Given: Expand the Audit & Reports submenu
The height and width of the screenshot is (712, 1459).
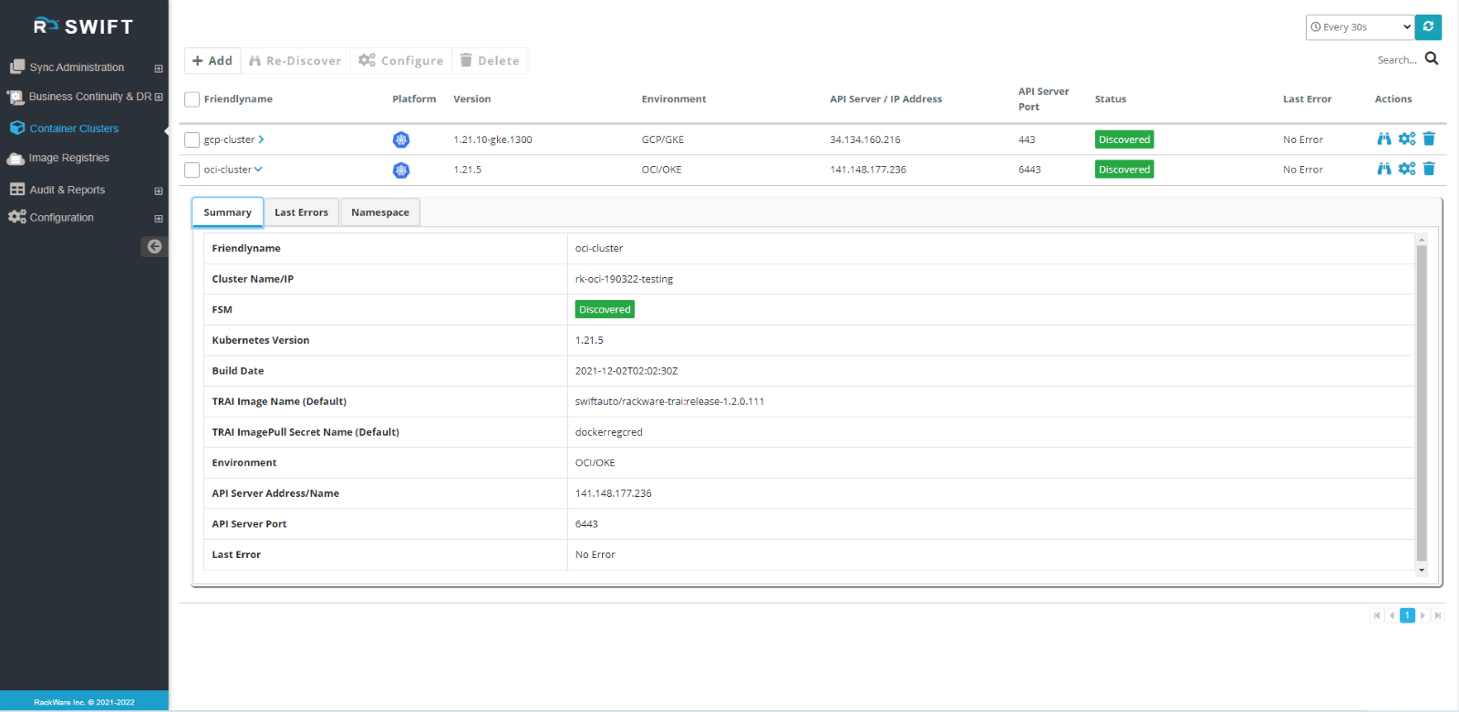Looking at the screenshot, I should (159, 191).
